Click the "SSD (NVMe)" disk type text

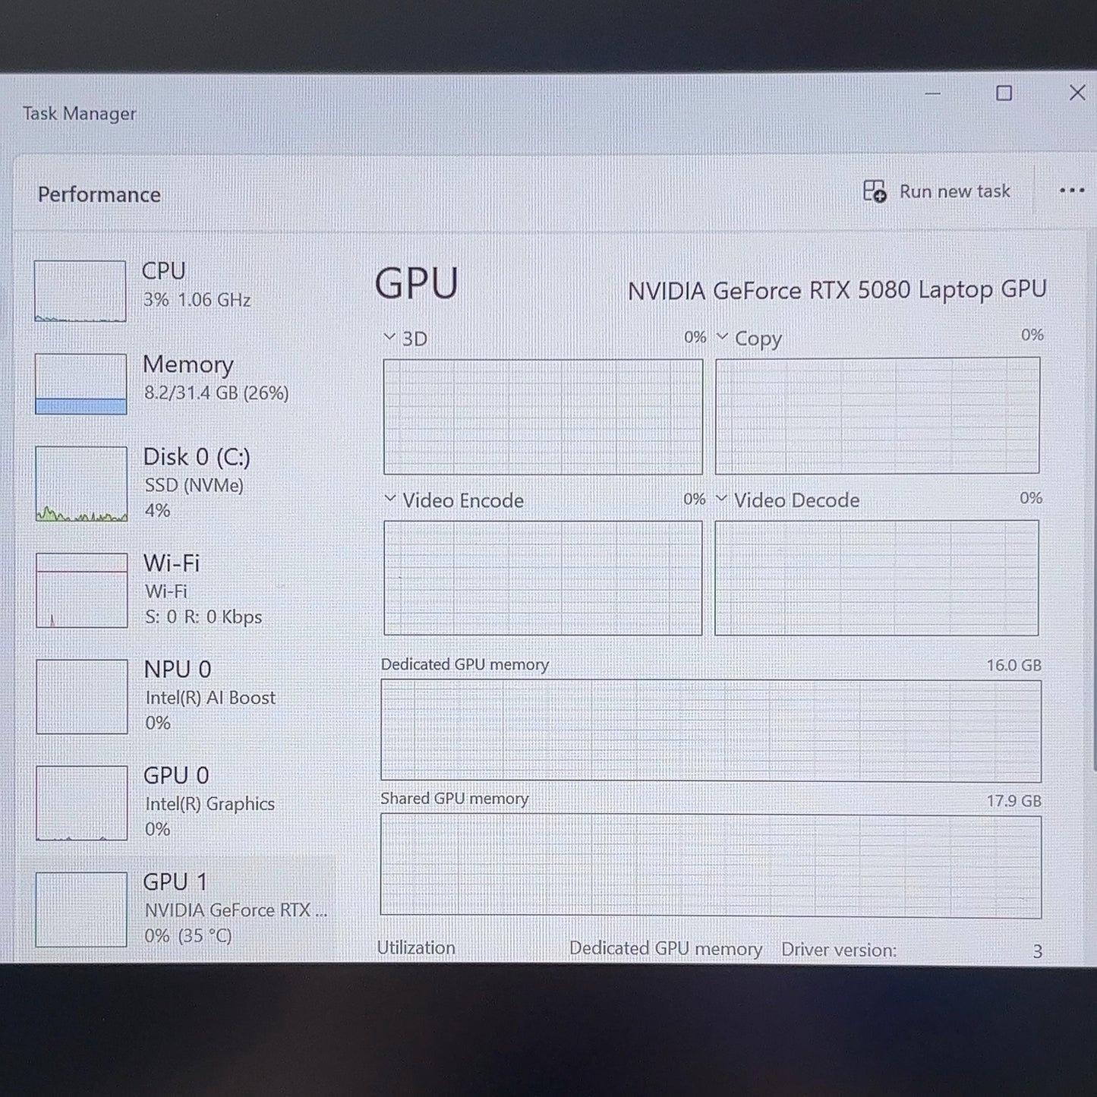194,485
